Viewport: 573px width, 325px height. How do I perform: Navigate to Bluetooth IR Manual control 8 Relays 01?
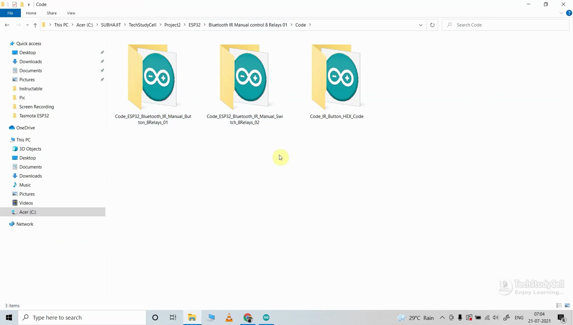pos(248,25)
